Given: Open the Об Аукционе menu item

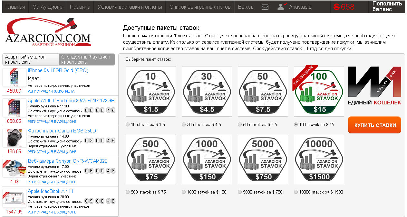Looking at the screenshot, I should [x=47, y=7].
